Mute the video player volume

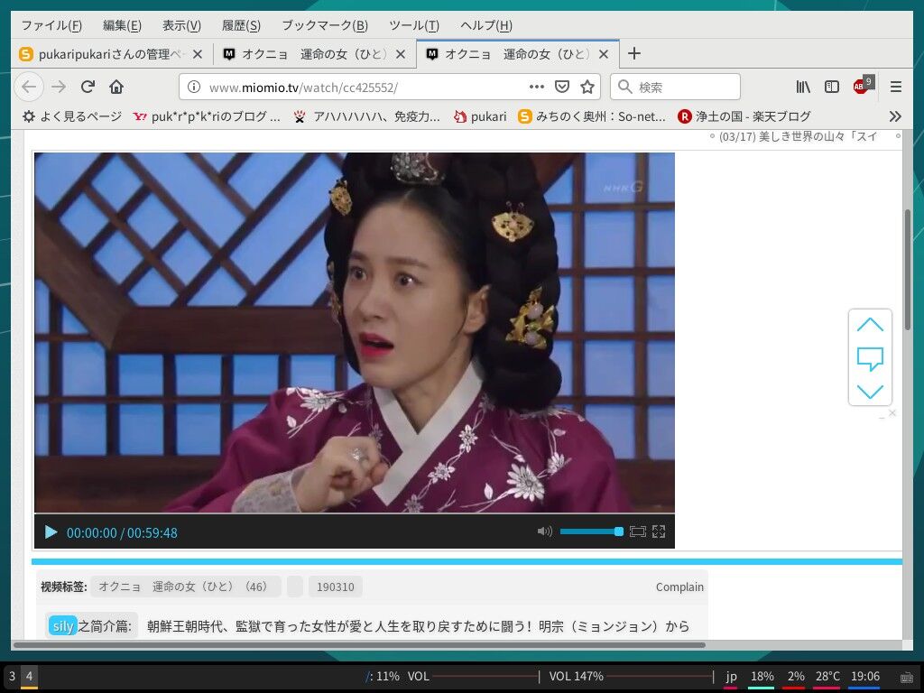[x=544, y=532]
